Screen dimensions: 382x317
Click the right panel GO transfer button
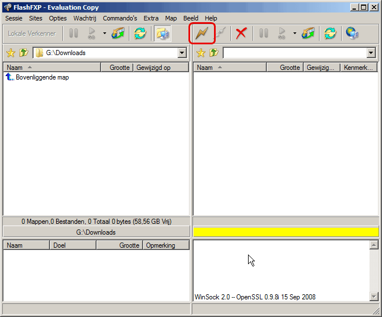282,33
